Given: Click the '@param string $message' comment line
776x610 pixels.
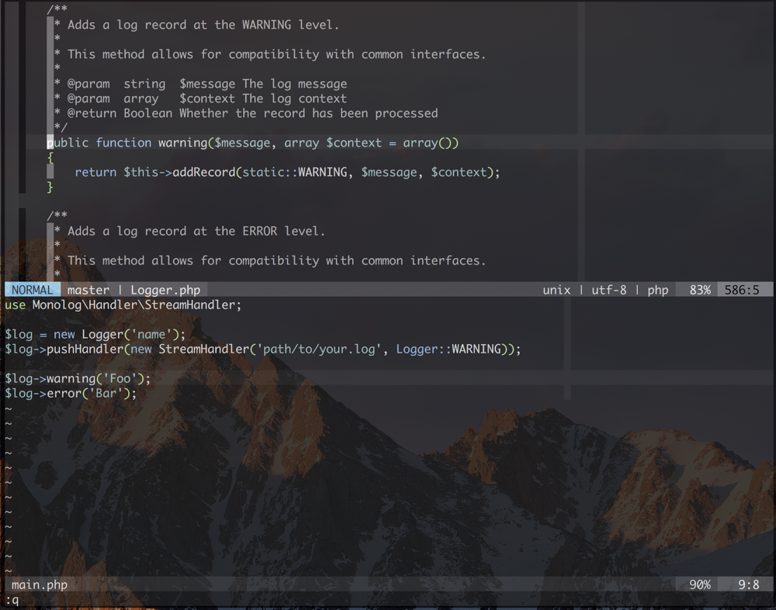Looking at the screenshot, I should [200, 84].
